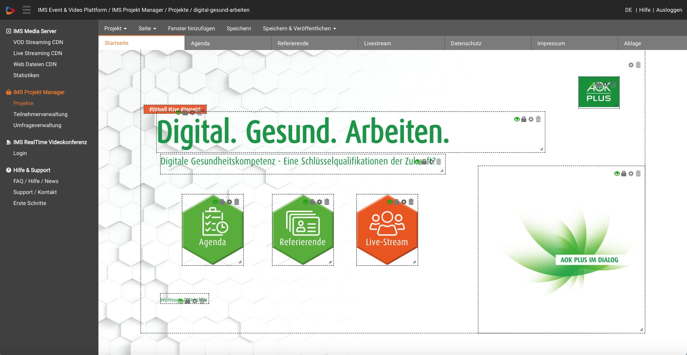Screen dimensions: 687x355
Task: Click resize handle of headline text box
Action: [541, 149]
